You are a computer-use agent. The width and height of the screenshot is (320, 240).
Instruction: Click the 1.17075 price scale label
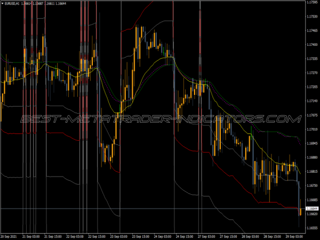point(312,115)
